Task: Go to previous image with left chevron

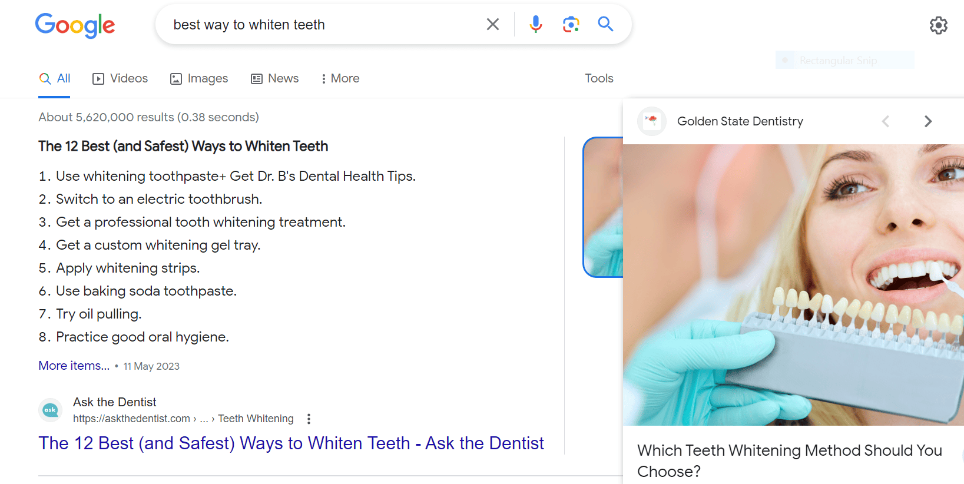Action: tap(885, 121)
